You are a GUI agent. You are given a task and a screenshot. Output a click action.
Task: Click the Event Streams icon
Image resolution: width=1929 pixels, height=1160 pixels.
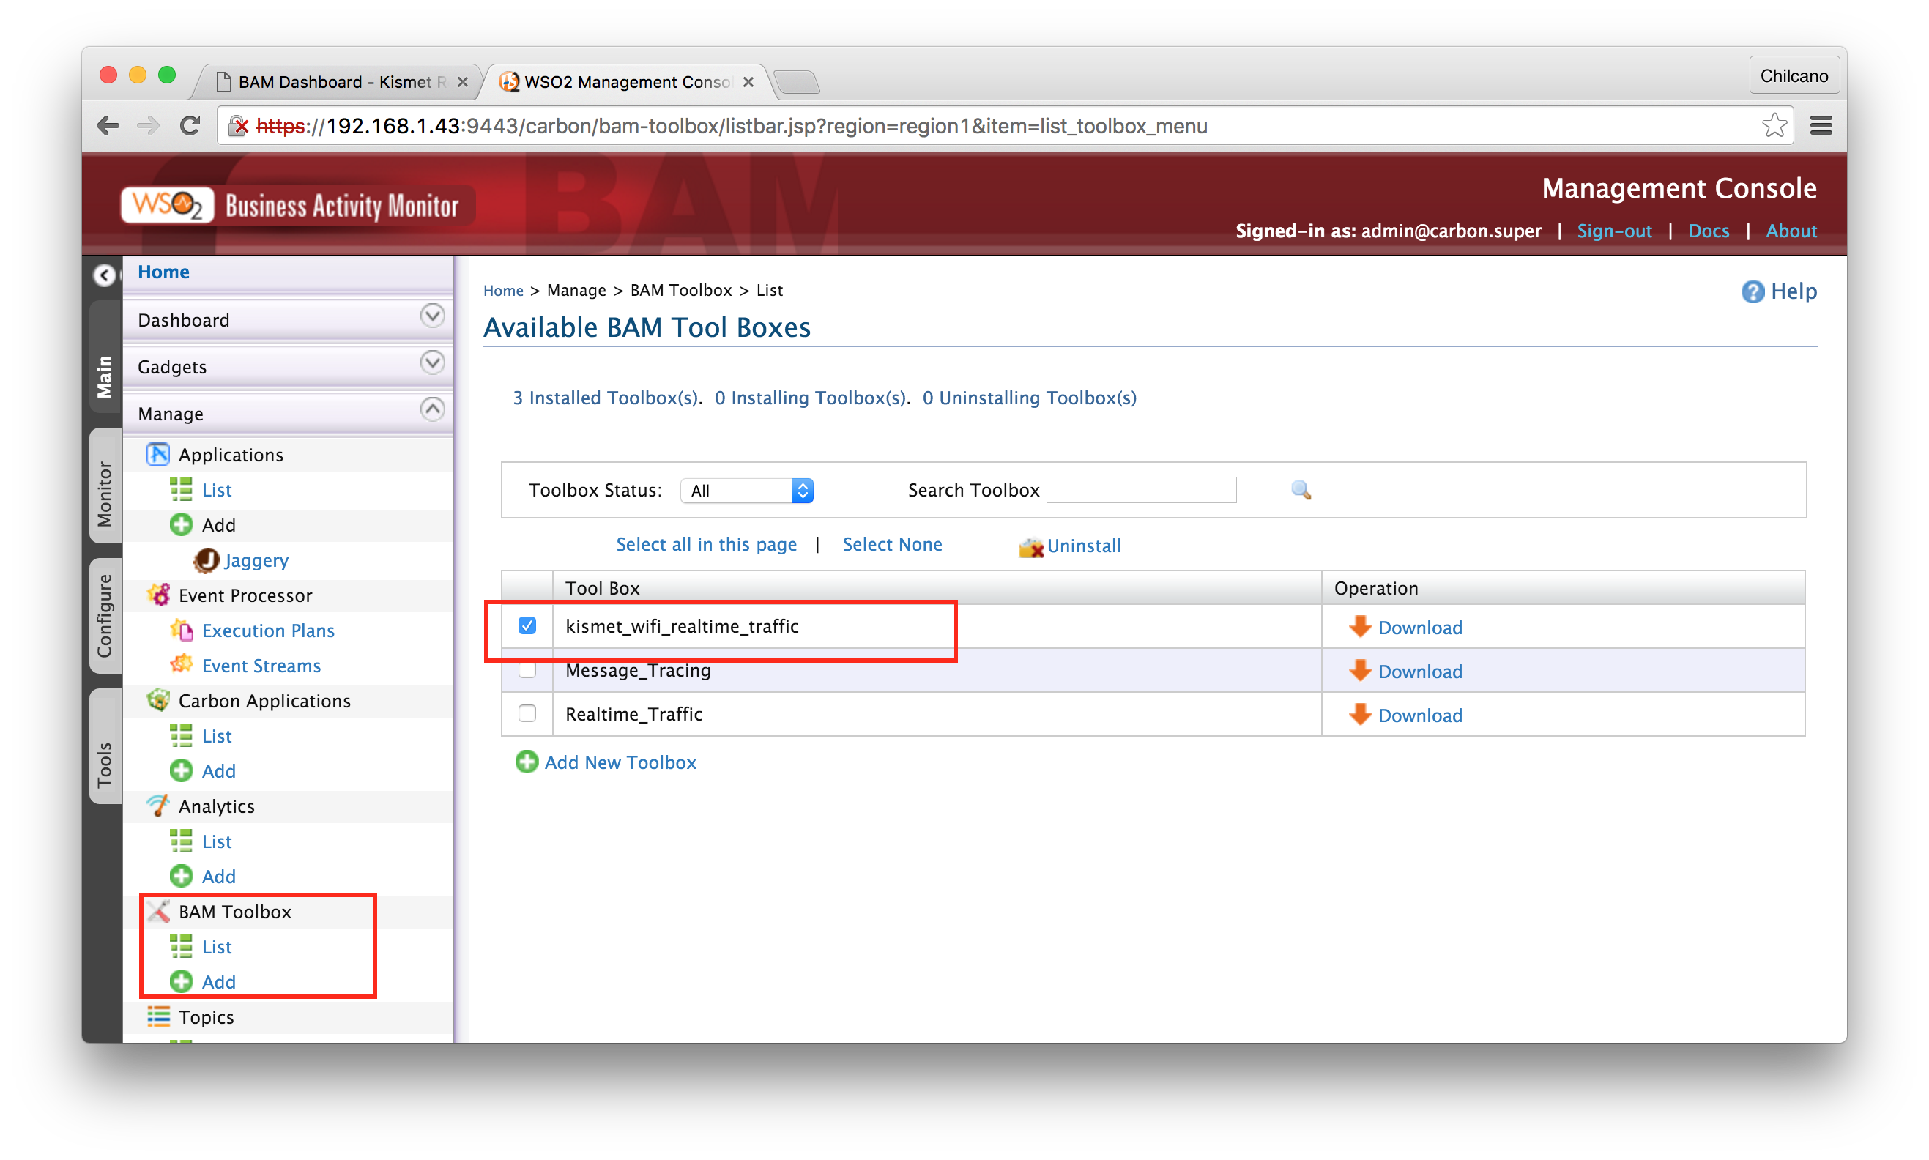(x=182, y=665)
